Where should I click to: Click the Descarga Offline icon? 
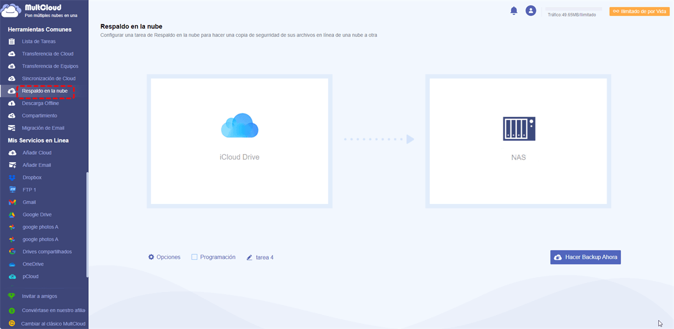pyautogui.click(x=12, y=103)
